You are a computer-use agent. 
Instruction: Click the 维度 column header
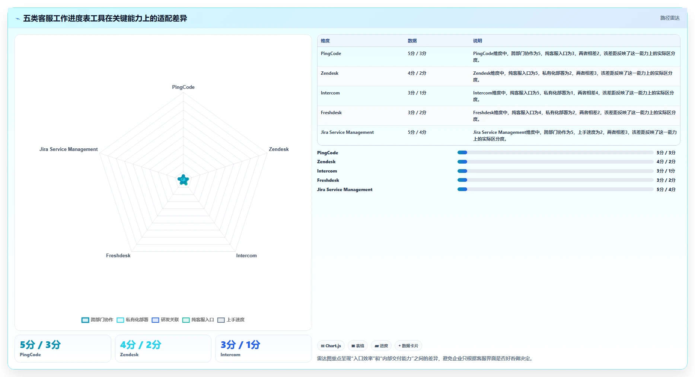325,41
